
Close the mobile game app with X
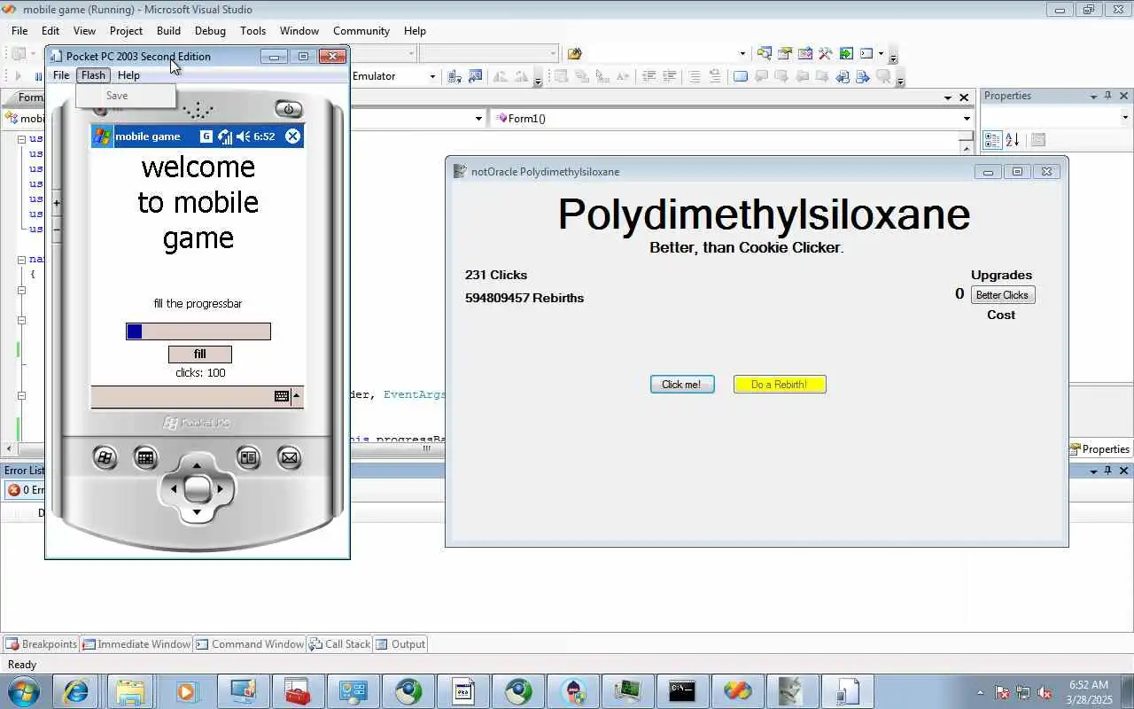click(x=292, y=136)
